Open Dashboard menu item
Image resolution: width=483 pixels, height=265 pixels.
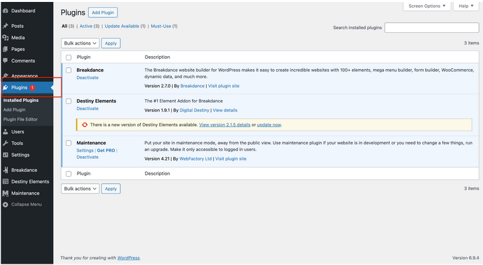tap(23, 11)
